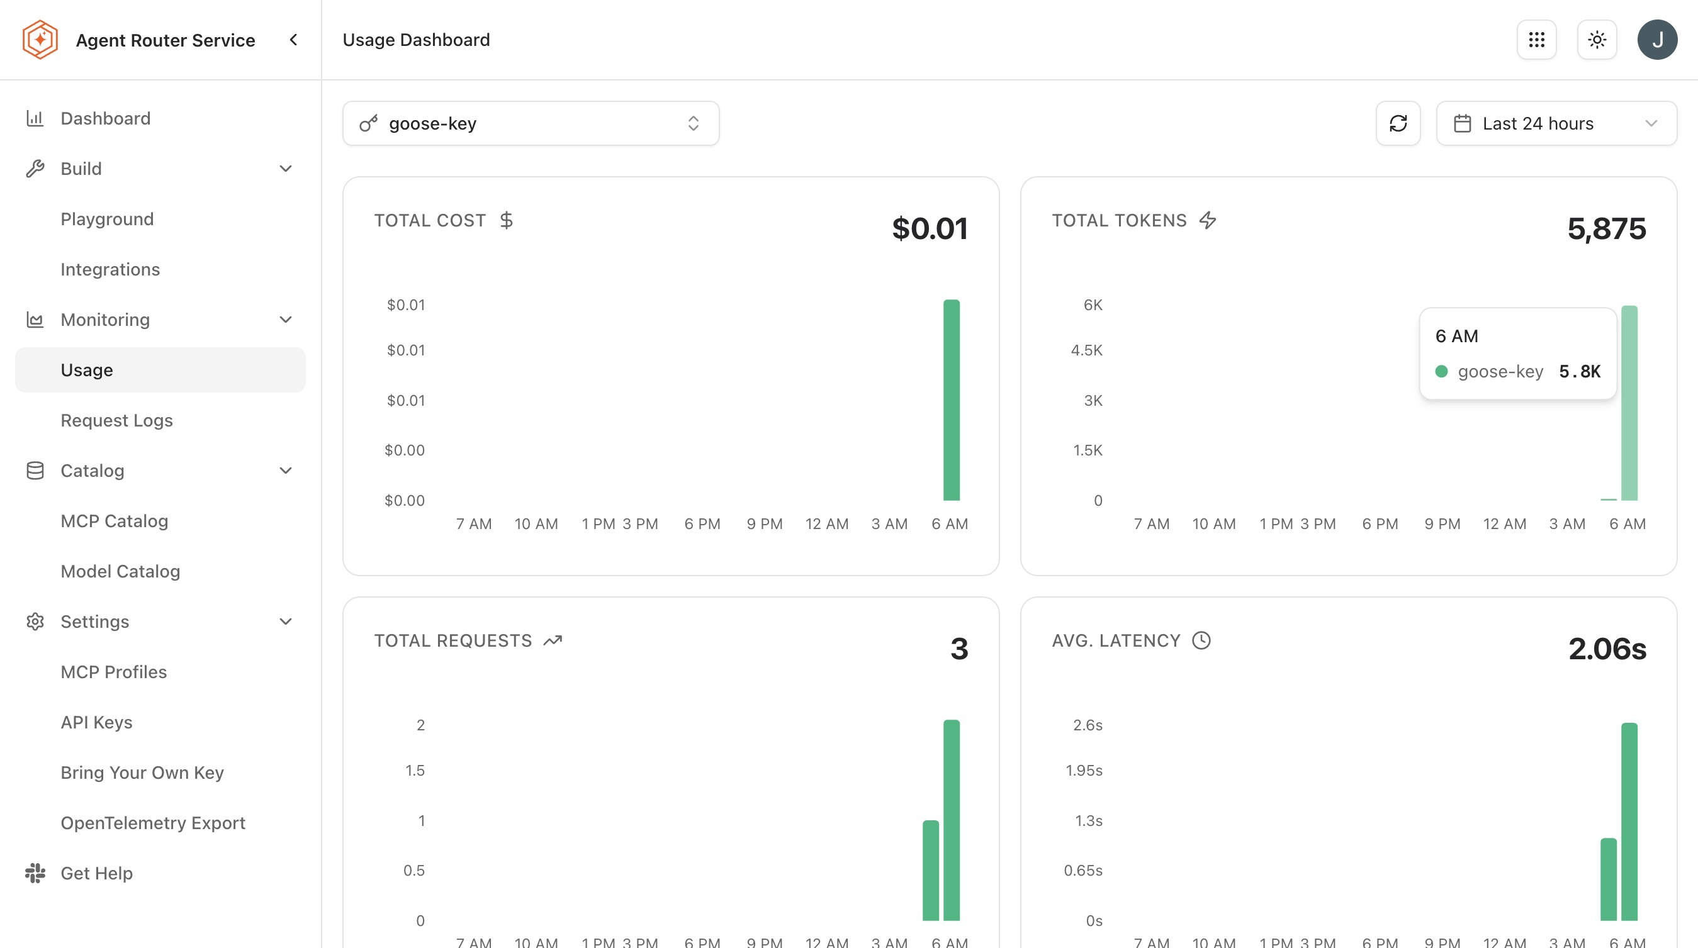Screen dimensions: 1698x948
Task: Open Request Logs
Action: pyautogui.click(x=160, y=420)
